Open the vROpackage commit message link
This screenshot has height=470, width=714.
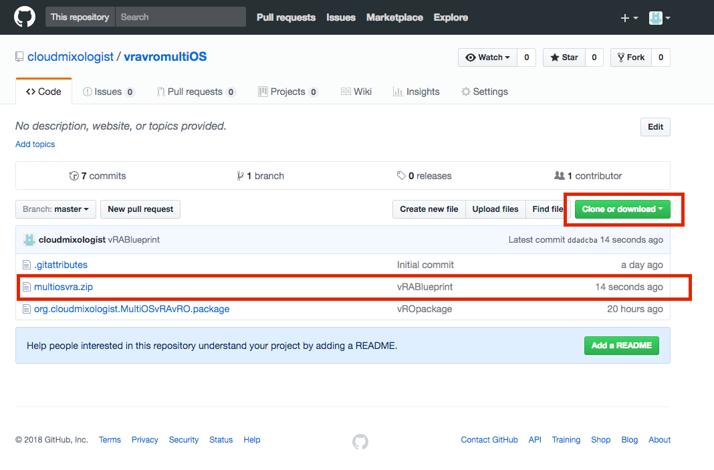click(425, 309)
